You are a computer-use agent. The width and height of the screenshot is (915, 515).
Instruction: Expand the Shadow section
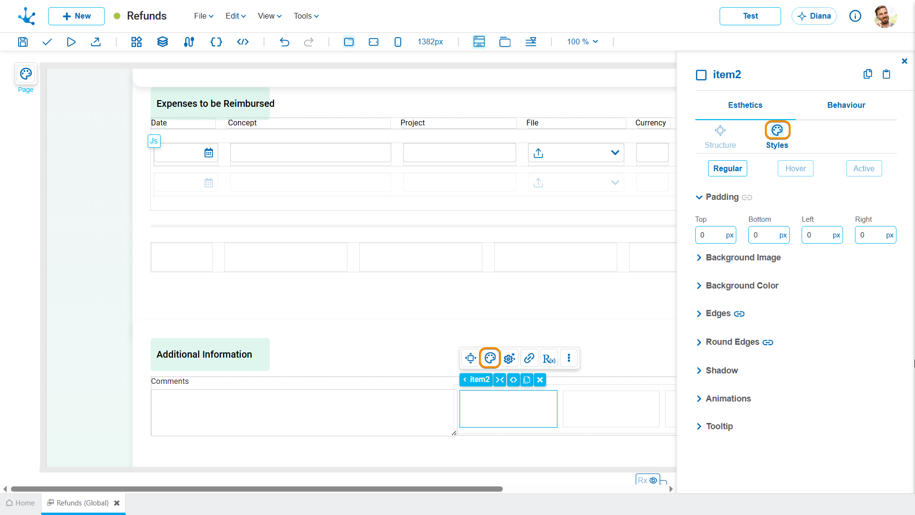pos(717,371)
